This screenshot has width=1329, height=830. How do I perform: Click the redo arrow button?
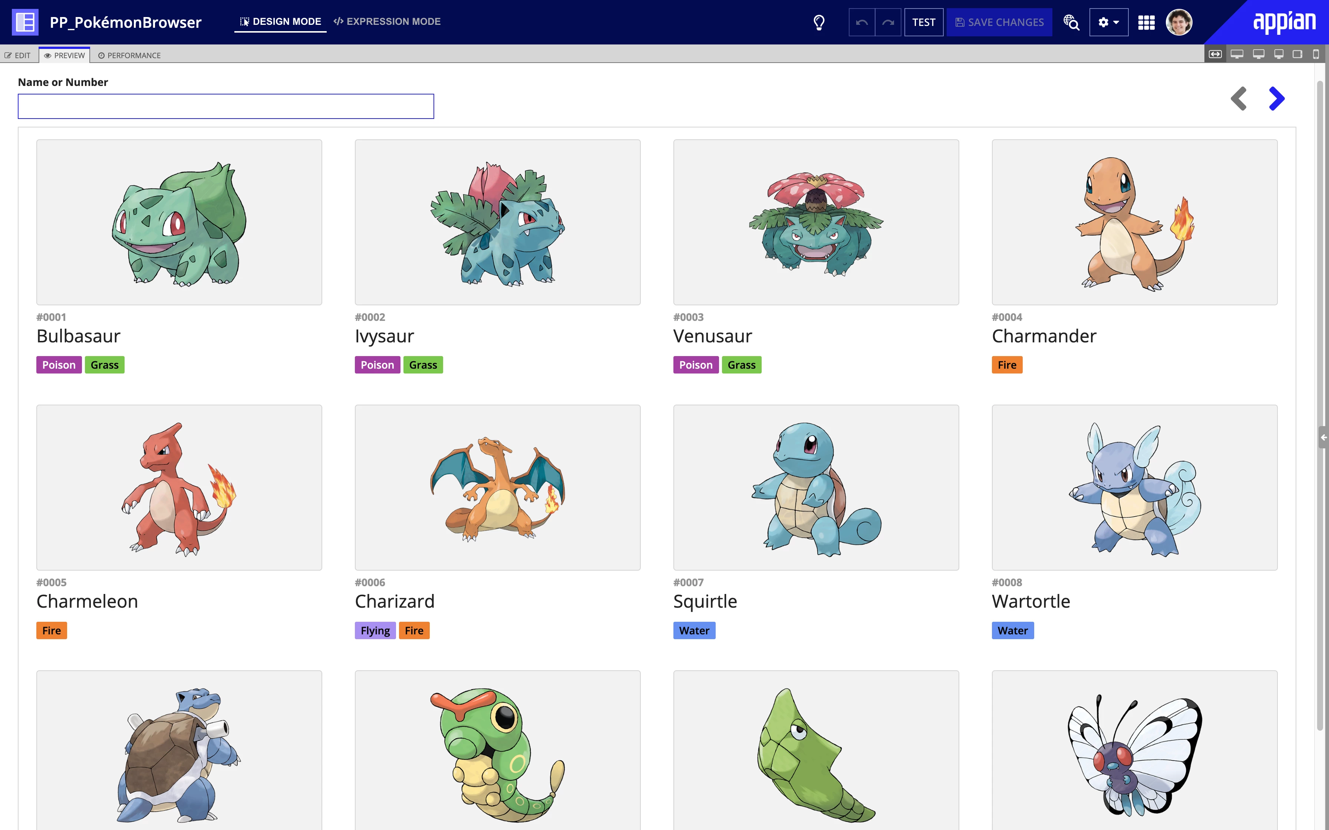(x=888, y=23)
